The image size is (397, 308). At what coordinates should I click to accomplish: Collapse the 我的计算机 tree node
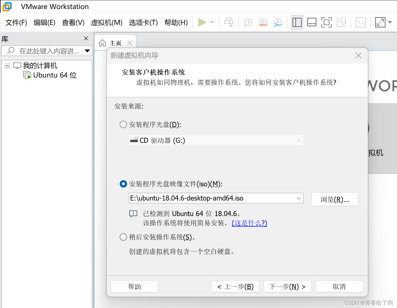pyautogui.click(x=7, y=66)
